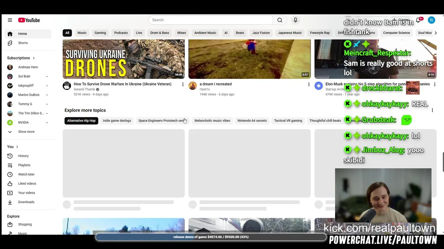Viewport: 444px width, 249px height.
Task: Select Melancholic music vibes topic
Action: point(212,121)
